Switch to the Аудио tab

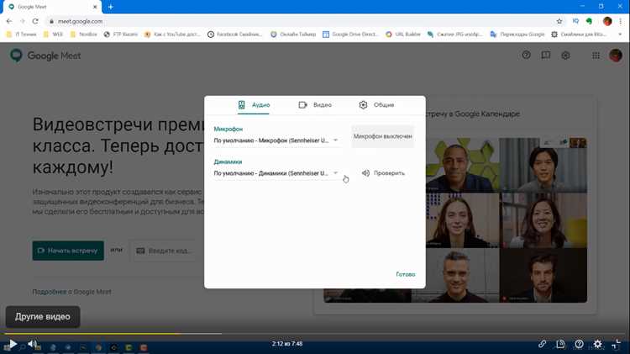coord(254,105)
